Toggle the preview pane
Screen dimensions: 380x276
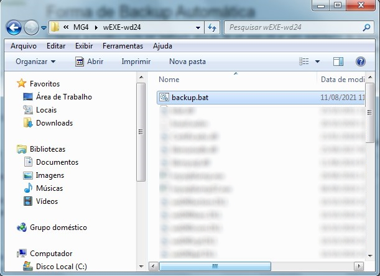tap(338, 62)
